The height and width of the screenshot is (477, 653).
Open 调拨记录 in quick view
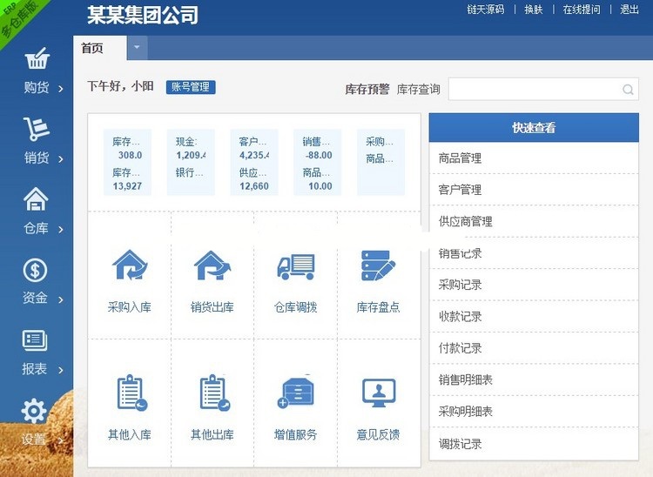534,444
